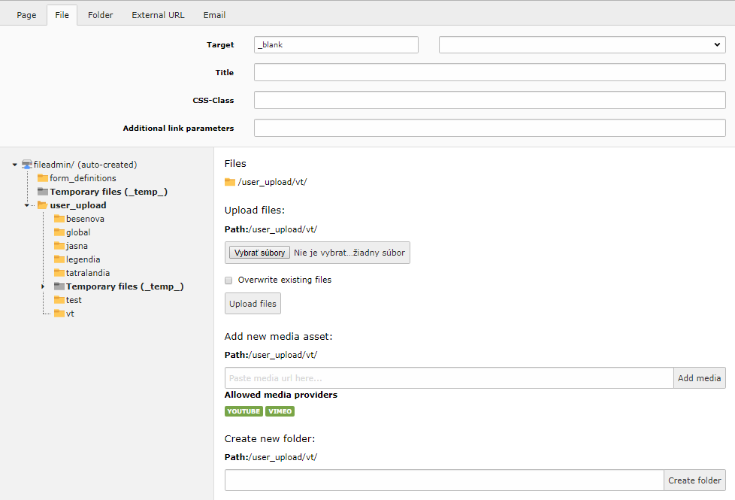The image size is (735, 500).
Task: Click the form_definitions folder icon
Action: coord(43,178)
